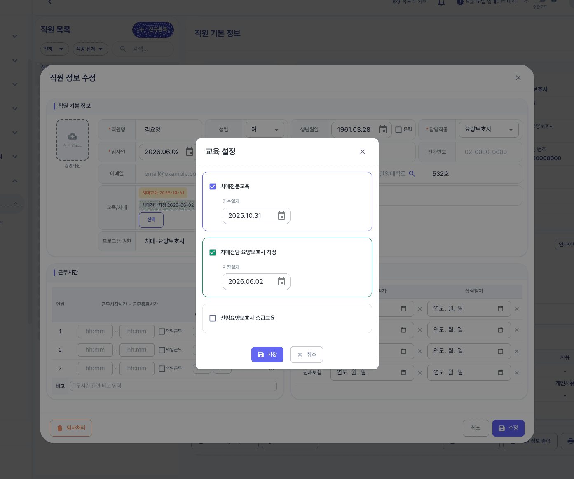This screenshot has height=479, width=574.
Task: Click the notification bell icon
Action: 441,2
